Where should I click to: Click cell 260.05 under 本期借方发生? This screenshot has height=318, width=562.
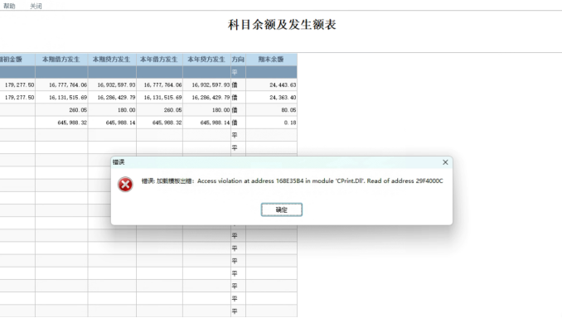[x=61, y=110]
